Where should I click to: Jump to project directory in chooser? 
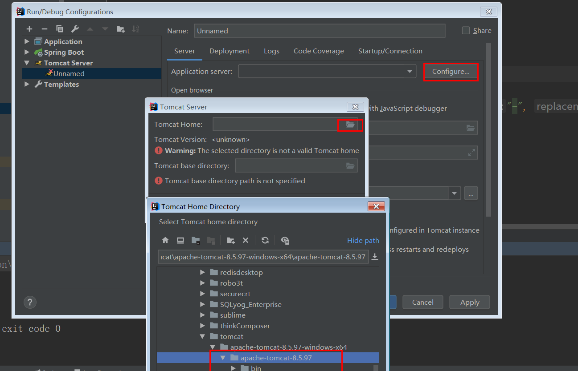click(x=196, y=240)
